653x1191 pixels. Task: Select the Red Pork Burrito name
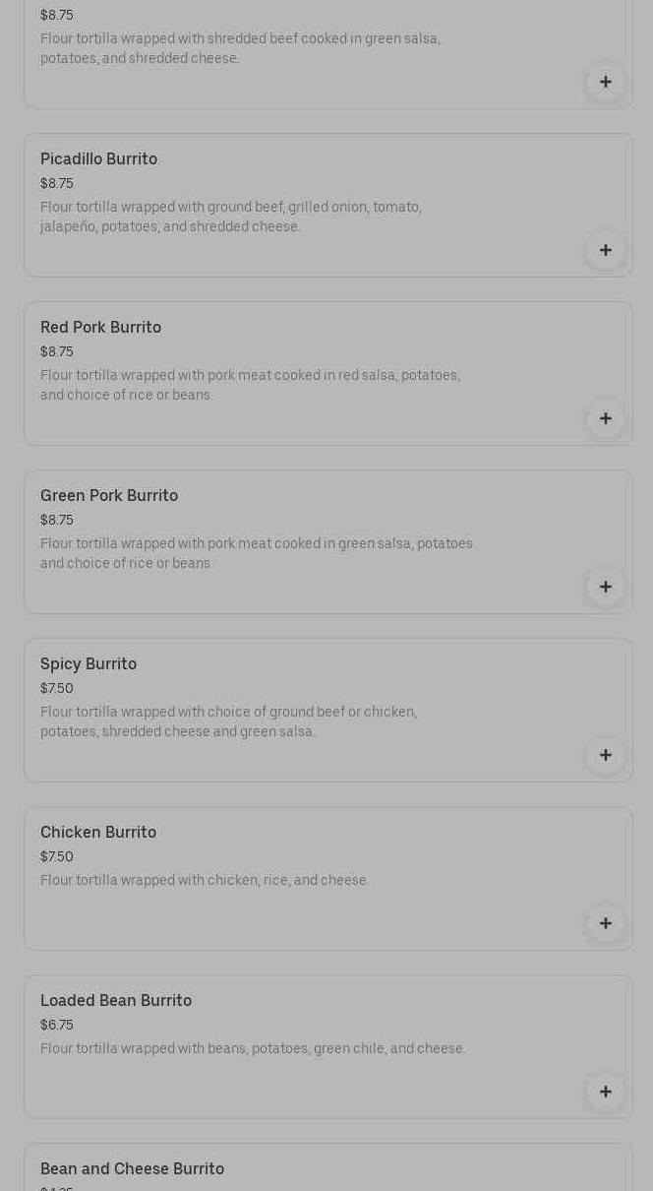click(x=100, y=328)
